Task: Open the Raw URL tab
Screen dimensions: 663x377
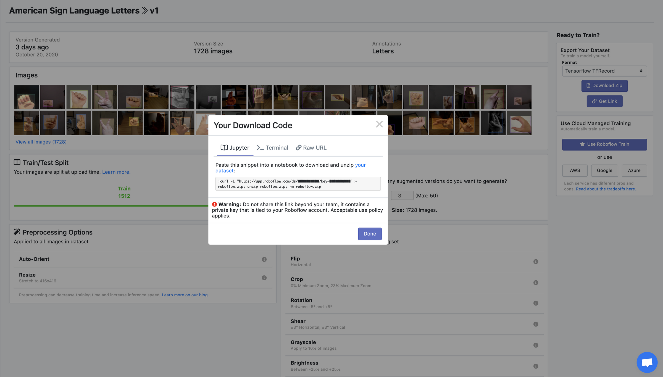Action: [311, 147]
